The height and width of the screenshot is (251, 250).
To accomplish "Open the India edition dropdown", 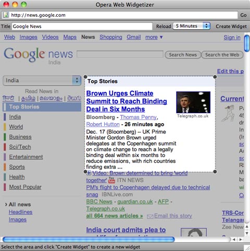I will [42, 80].
